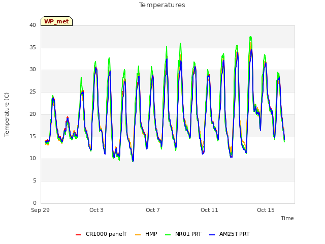Toggle CR1000 panelT legend entry
The height and width of the screenshot is (244, 325).
tap(102, 234)
